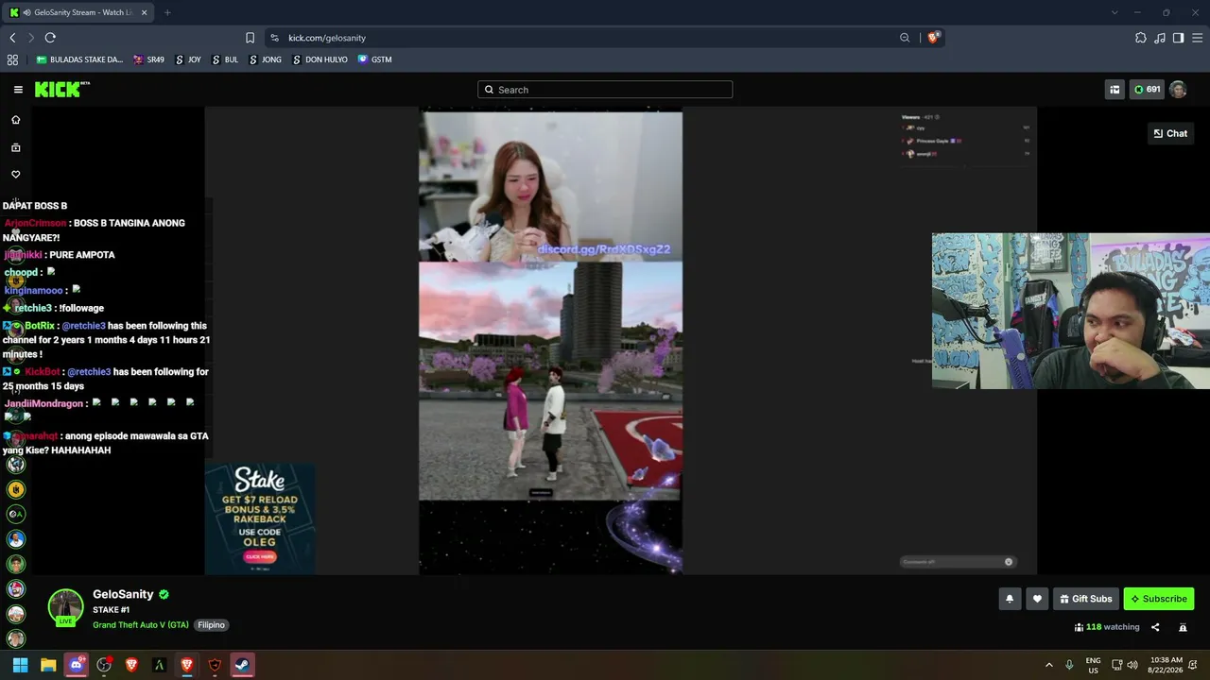Image resolution: width=1210 pixels, height=680 pixels.
Task: Select the GeloSanity Stream tab
Action: (x=79, y=12)
